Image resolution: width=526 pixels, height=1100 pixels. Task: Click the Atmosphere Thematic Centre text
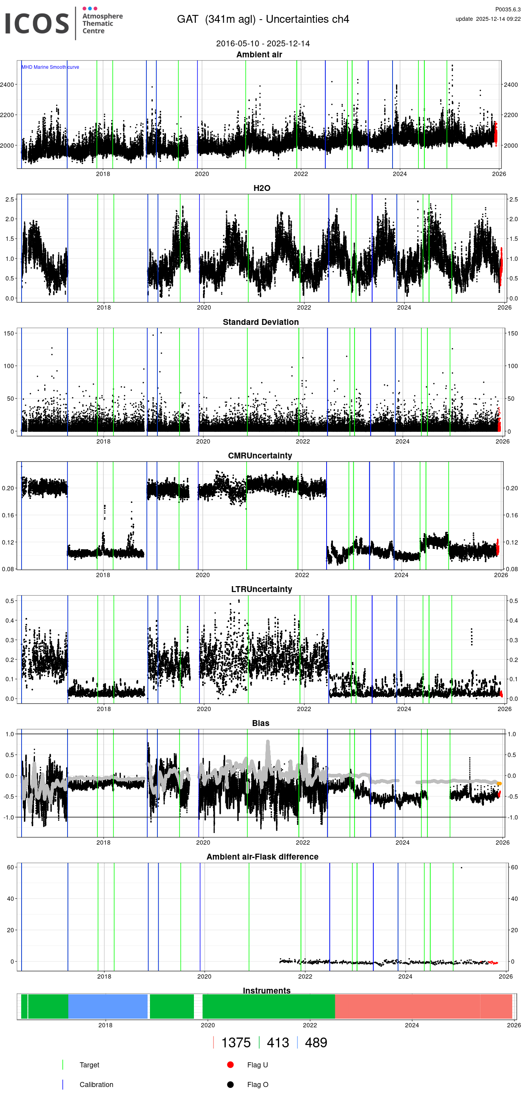tap(102, 24)
